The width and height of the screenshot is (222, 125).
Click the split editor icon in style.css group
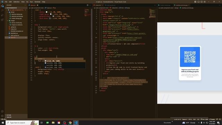(x=87, y=5)
